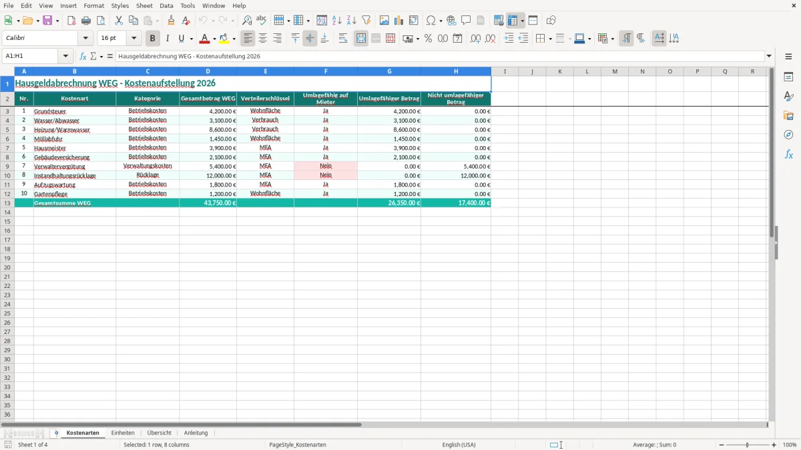
Task: Click the sidebar settings hamburger button
Action: [788, 56]
